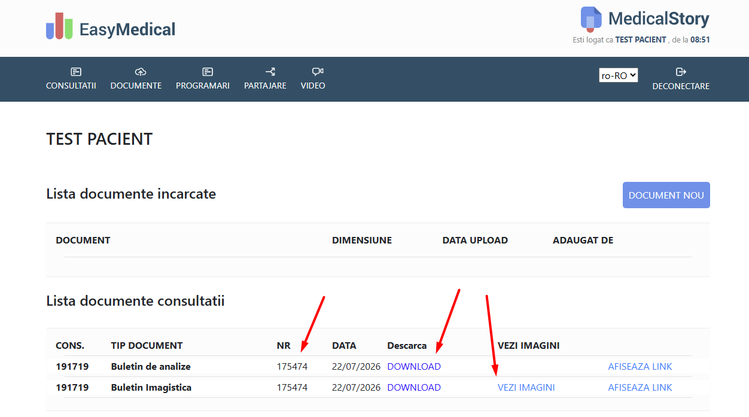Click the DECONECTARE menu label
749x417 pixels.
tap(681, 86)
